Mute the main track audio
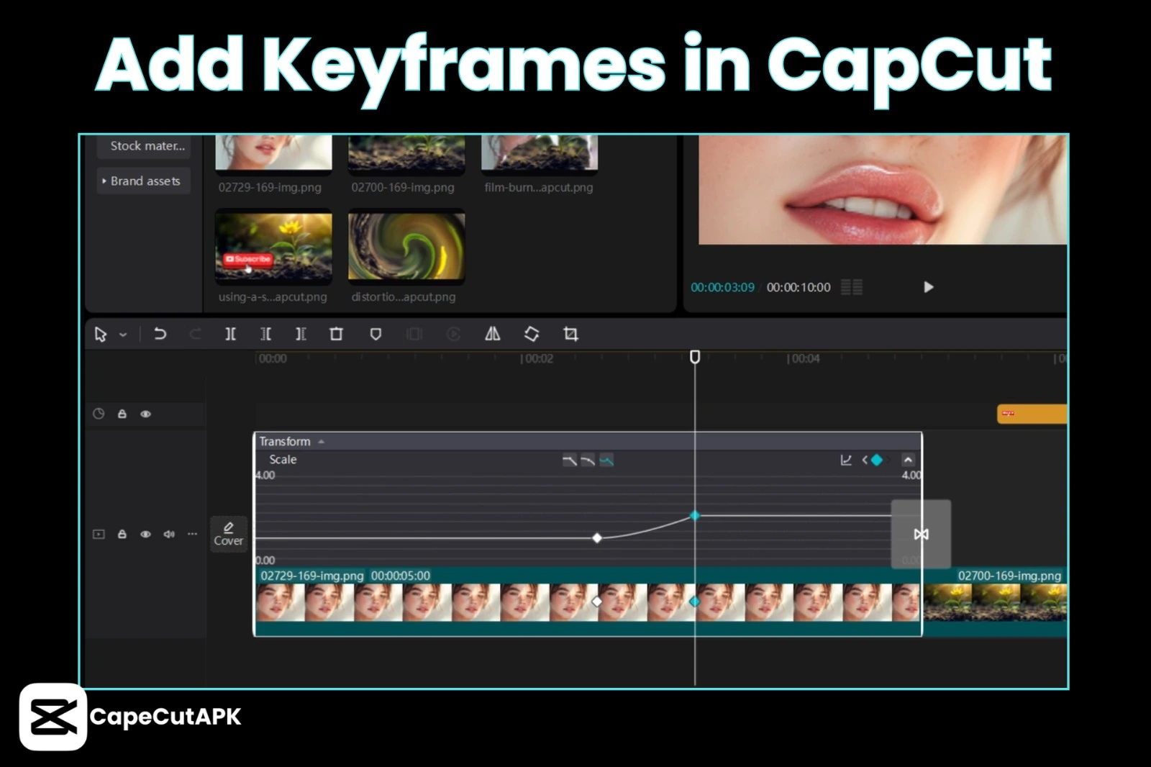This screenshot has width=1151, height=767. point(169,534)
